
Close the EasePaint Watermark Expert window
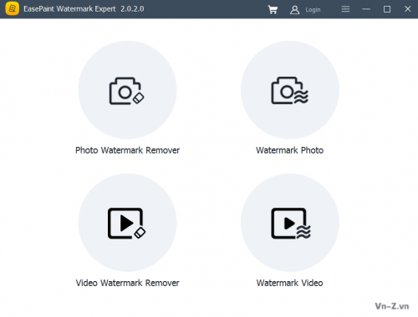coord(408,9)
